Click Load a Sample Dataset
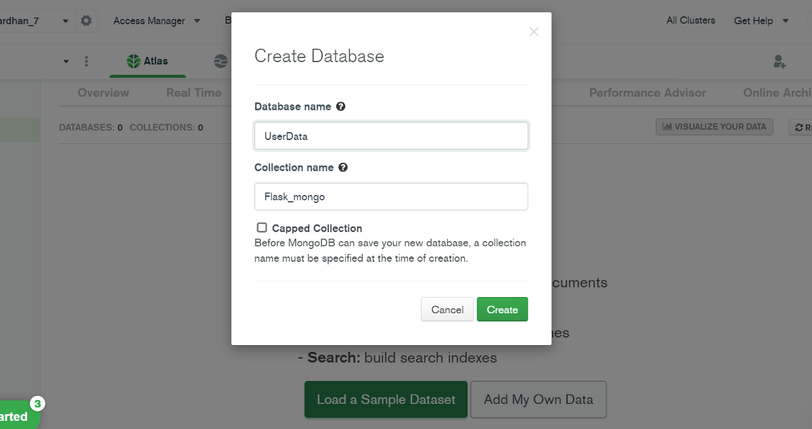Viewport: 812px width, 429px height. pos(385,399)
